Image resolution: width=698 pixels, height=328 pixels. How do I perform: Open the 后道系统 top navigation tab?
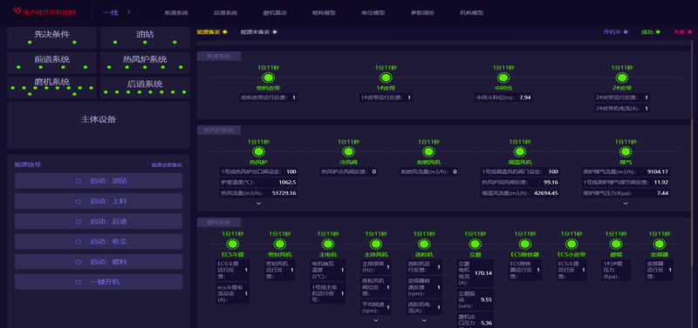click(225, 13)
